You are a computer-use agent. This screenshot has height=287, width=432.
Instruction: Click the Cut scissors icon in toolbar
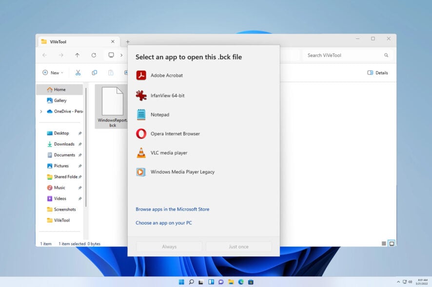pos(78,72)
